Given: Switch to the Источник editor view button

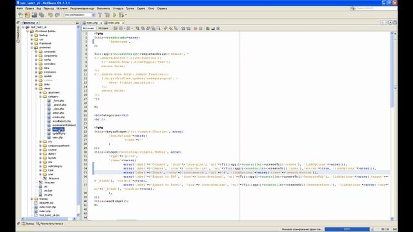Looking at the screenshot, I should pyautogui.click(x=88, y=28).
